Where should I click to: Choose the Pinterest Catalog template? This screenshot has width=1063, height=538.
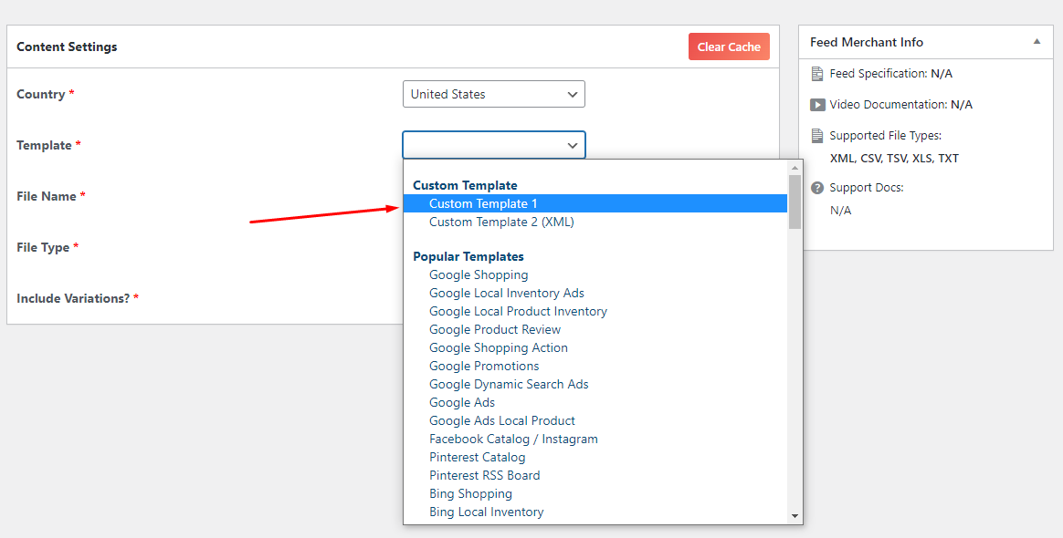tap(595, 458)
